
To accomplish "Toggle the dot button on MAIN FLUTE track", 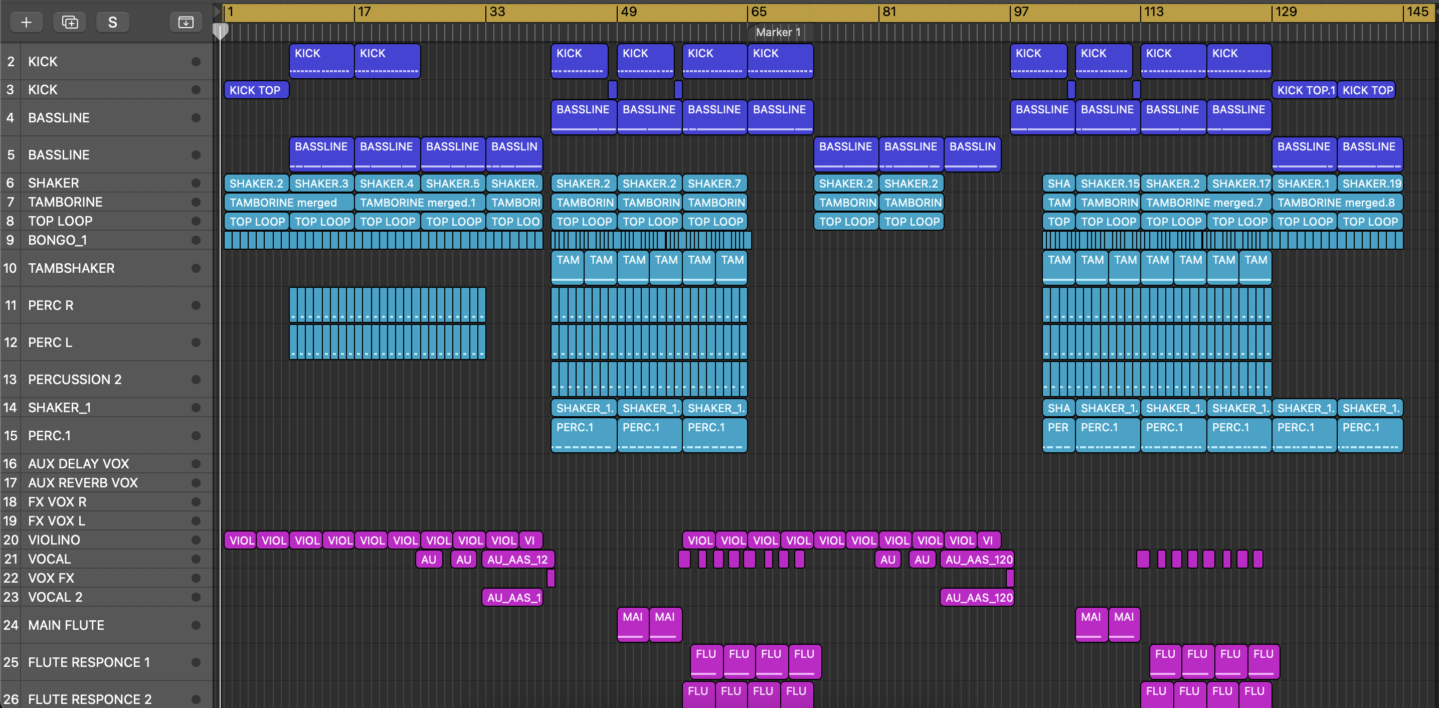I will tap(196, 625).
